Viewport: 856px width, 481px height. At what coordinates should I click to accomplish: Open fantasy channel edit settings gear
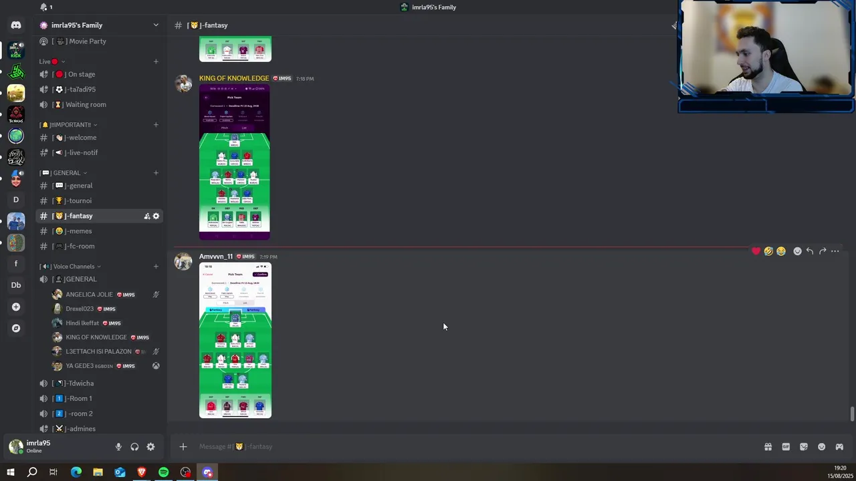pos(156,216)
